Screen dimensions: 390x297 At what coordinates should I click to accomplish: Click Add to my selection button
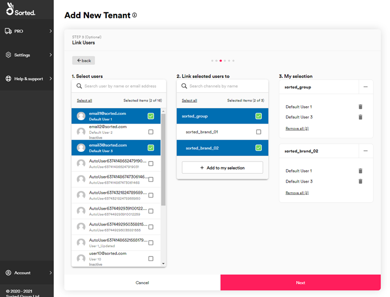[x=222, y=168]
